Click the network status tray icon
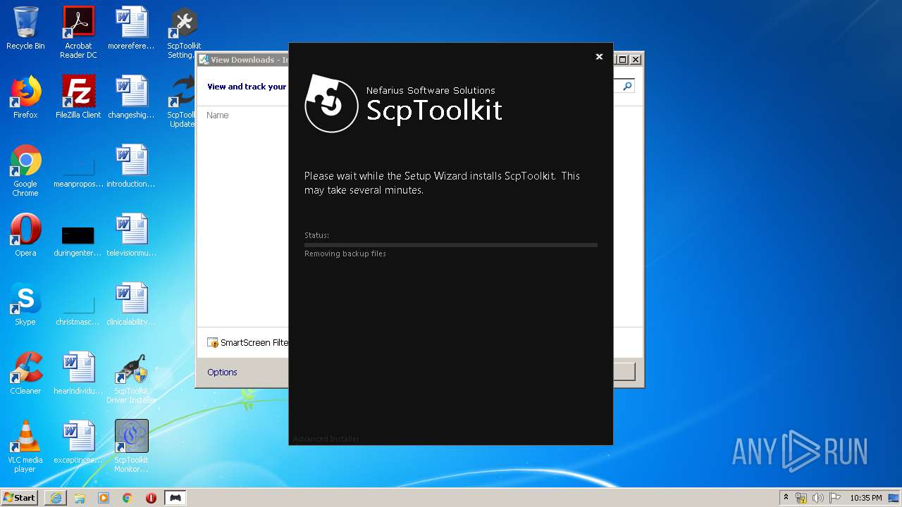The image size is (902, 507). [801, 498]
